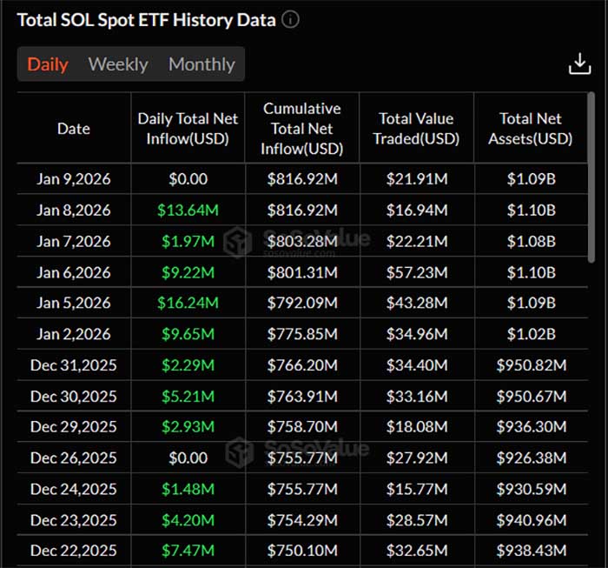Click the $803.28M cumulative inflow value
This screenshot has height=568, width=608.
[x=302, y=242]
